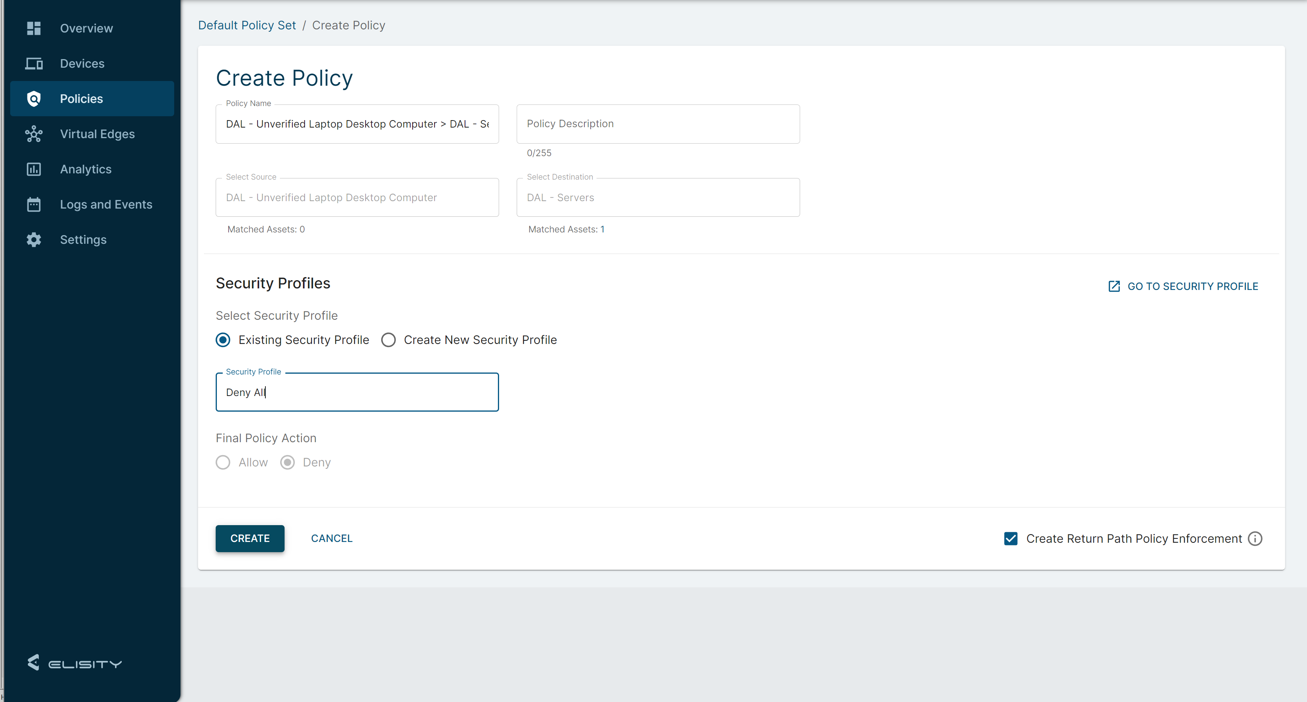Screen dimensions: 1307x702
Task: Click the Overview dashboard icon
Action: click(x=34, y=29)
